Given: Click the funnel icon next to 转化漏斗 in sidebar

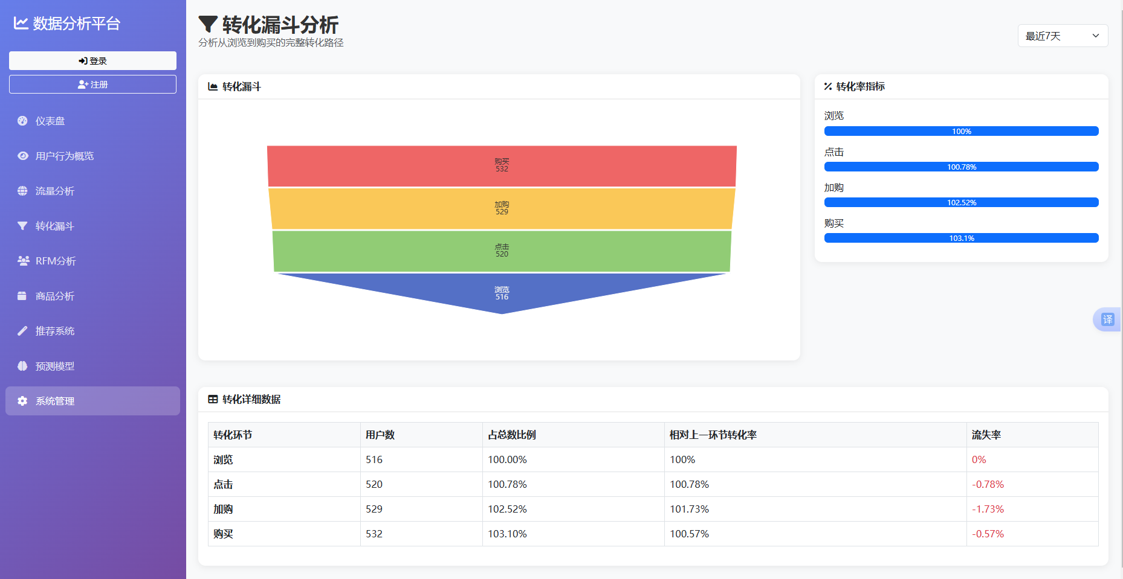Looking at the screenshot, I should click(x=22, y=226).
